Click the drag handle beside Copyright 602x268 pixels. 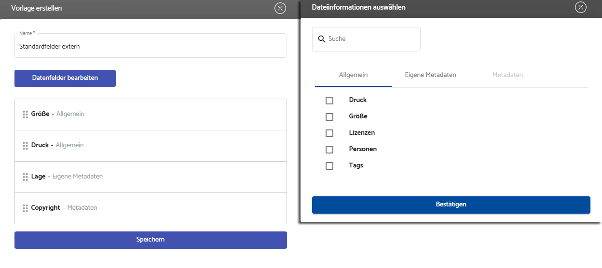point(25,208)
